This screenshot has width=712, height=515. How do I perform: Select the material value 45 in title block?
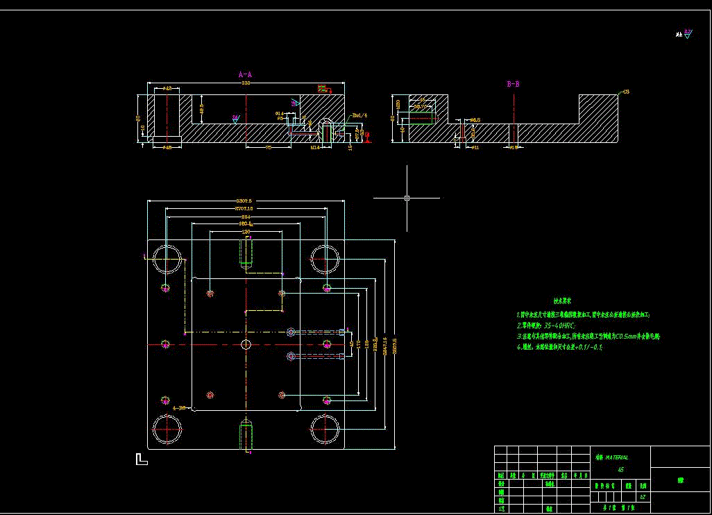tap(620, 470)
